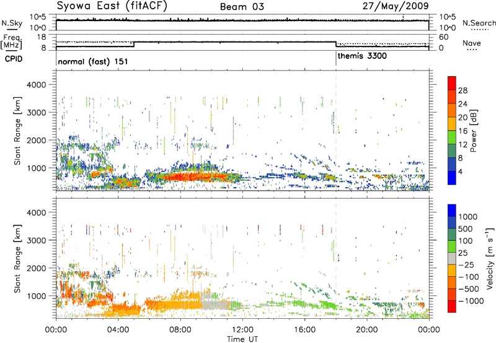Screen dimensions: 496x343
Task: Click the velocity colorbar value 1000
Action: [468, 217]
